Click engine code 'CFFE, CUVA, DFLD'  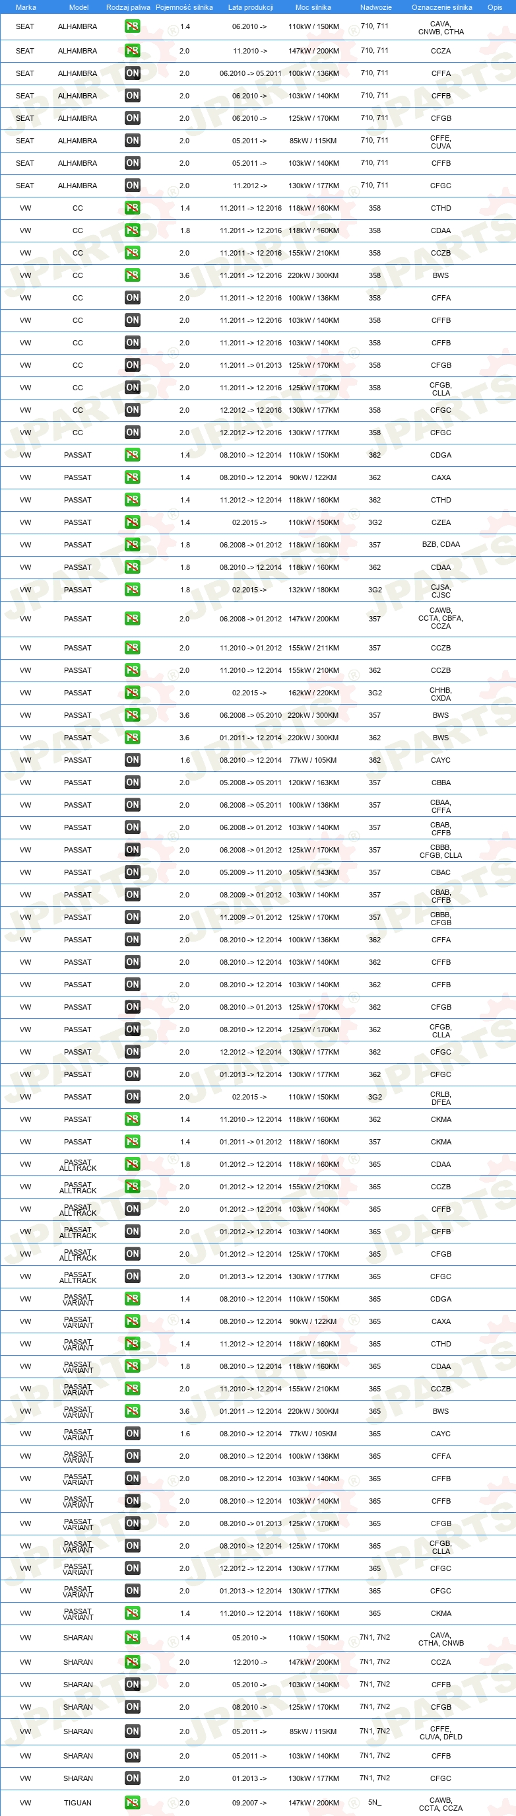click(x=441, y=1732)
